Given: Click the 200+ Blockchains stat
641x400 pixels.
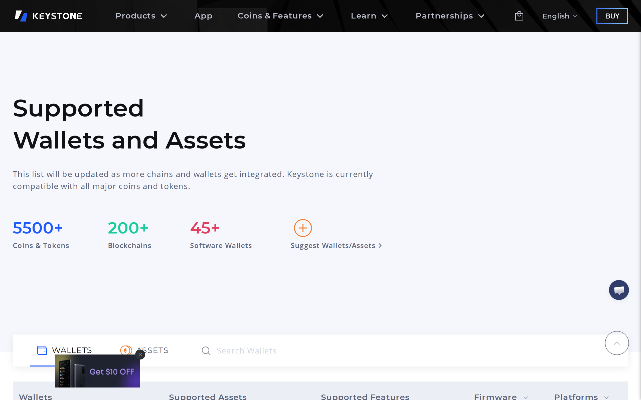Looking at the screenshot, I should pos(129,235).
